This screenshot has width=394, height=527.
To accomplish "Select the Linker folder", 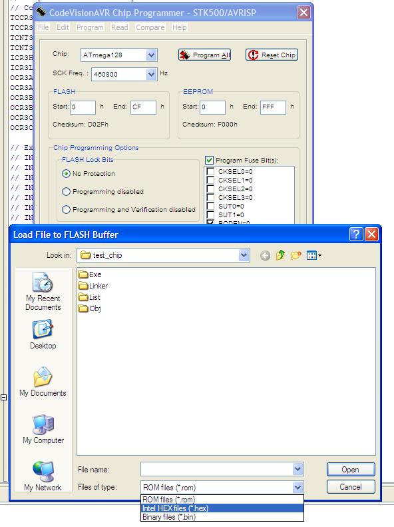I will 93,286.
